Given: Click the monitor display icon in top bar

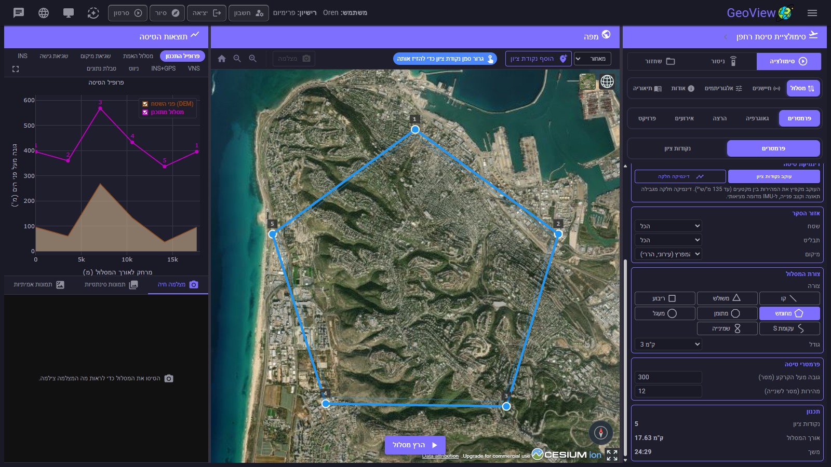Looking at the screenshot, I should [x=69, y=13].
